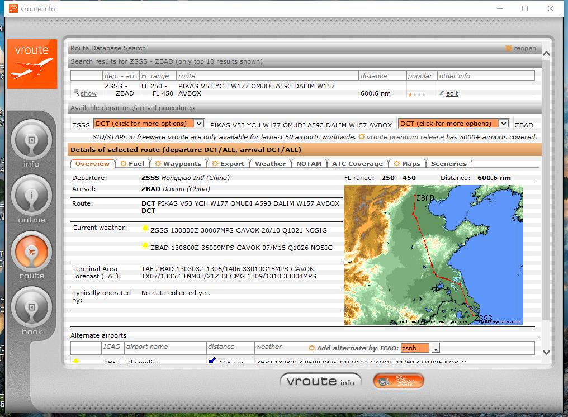Click the route map thumbnail

click(433, 255)
